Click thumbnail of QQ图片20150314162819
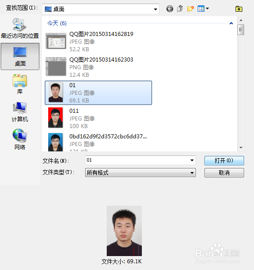 click(55, 41)
